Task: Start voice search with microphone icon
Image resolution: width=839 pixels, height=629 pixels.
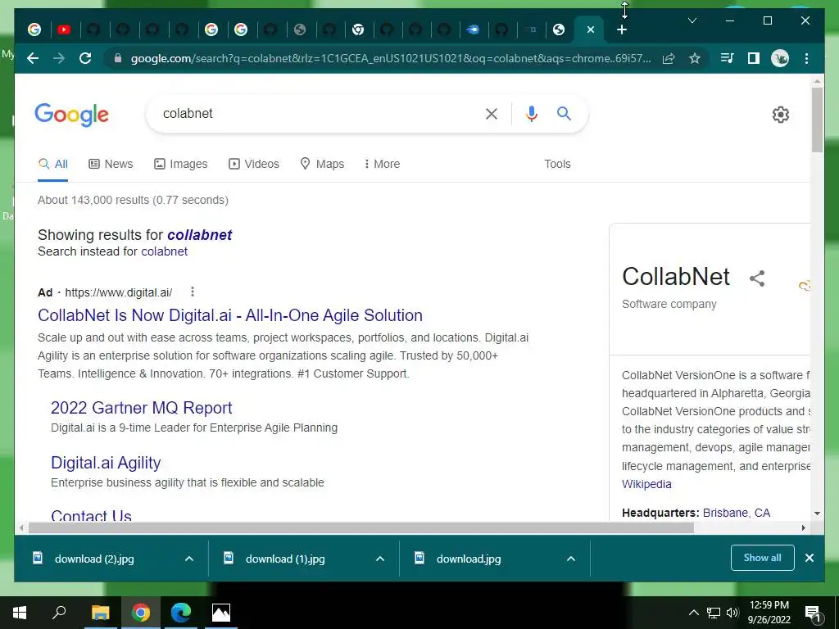Action: click(x=531, y=113)
